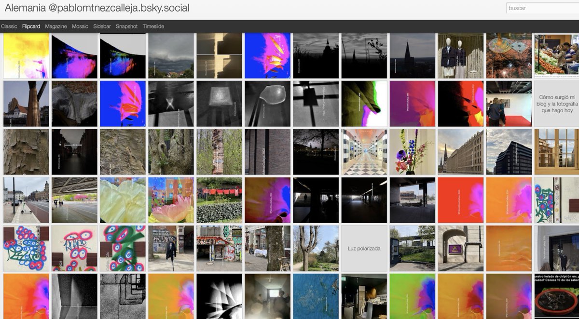Image resolution: width=579 pixels, height=319 pixels.
Task: Open the helado de chipirón post thumbnail
Action: [x=556, y=296]
